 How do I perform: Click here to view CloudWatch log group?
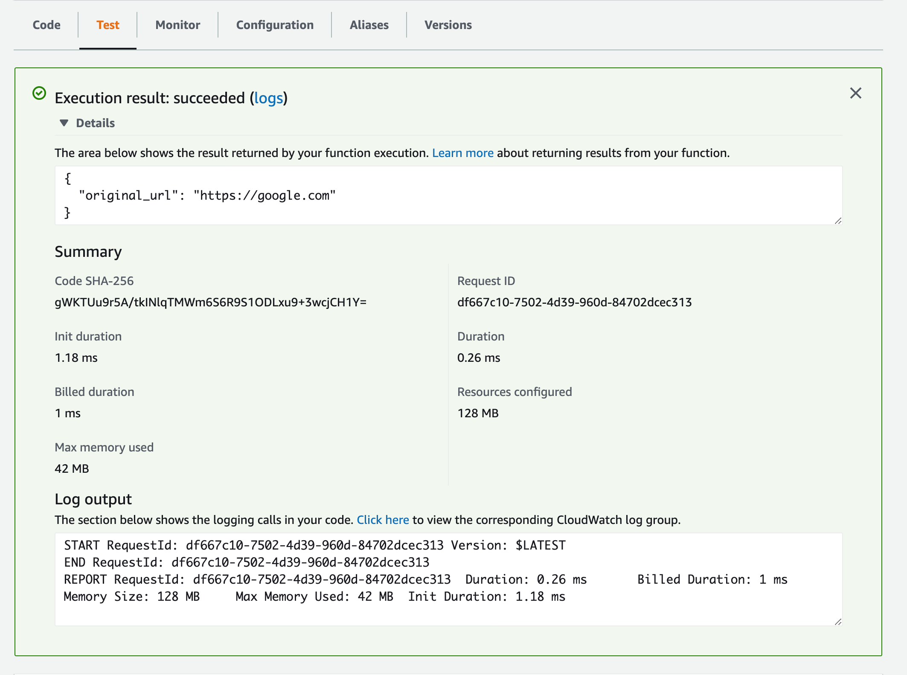(383, 520)
